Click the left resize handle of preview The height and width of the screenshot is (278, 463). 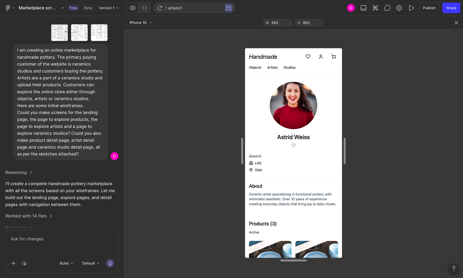(242, 151)
